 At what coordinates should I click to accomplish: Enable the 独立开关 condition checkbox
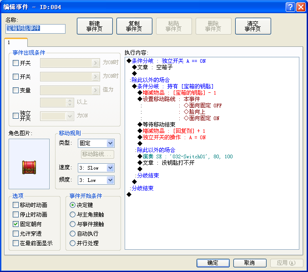coord(15,116)
